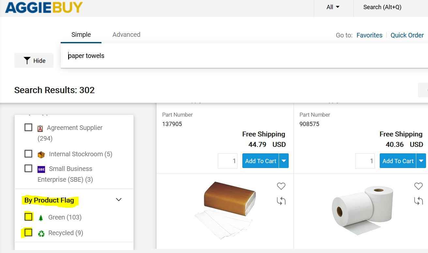Image resolution: width=428 pixels, height=253 pixels.
Task: Check the Agreement Supplier (294) checkbox
Action: pyautogui.click(x=28, y=127)
